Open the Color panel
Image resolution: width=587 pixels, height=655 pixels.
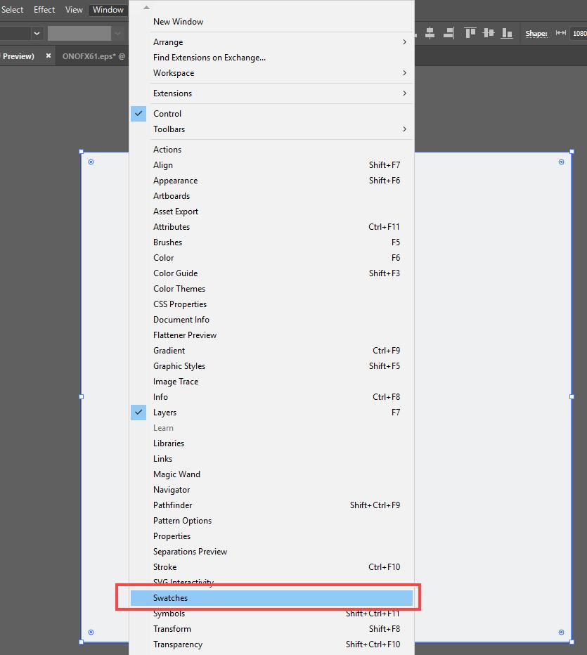coord(271,258)
